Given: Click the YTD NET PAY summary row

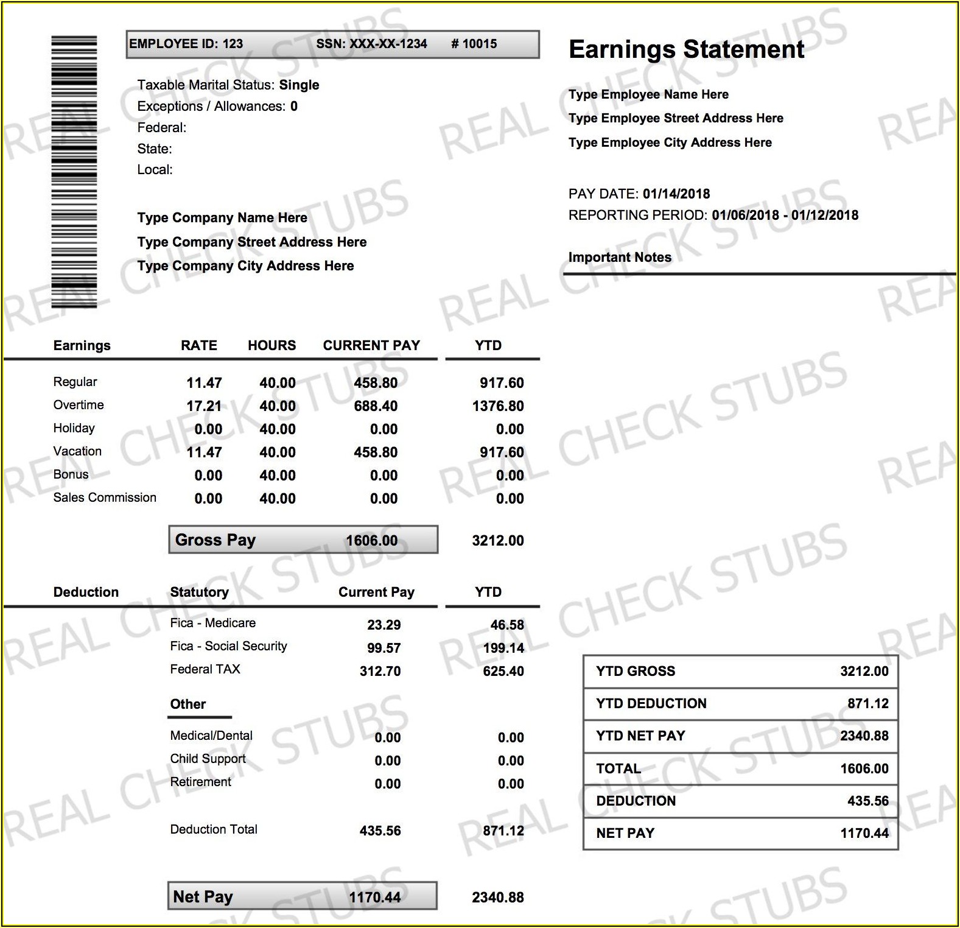Looking at the screenshot, I should (x=740, y=736).
